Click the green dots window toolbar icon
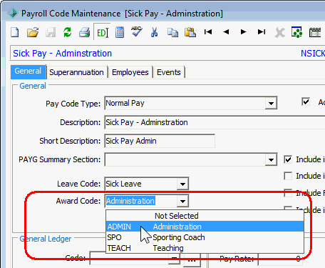This screenshot has height=268, width=325. (x=296, y=32)
